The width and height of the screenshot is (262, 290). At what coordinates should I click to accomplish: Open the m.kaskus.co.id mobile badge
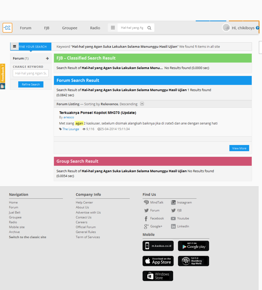pos(158,246)
